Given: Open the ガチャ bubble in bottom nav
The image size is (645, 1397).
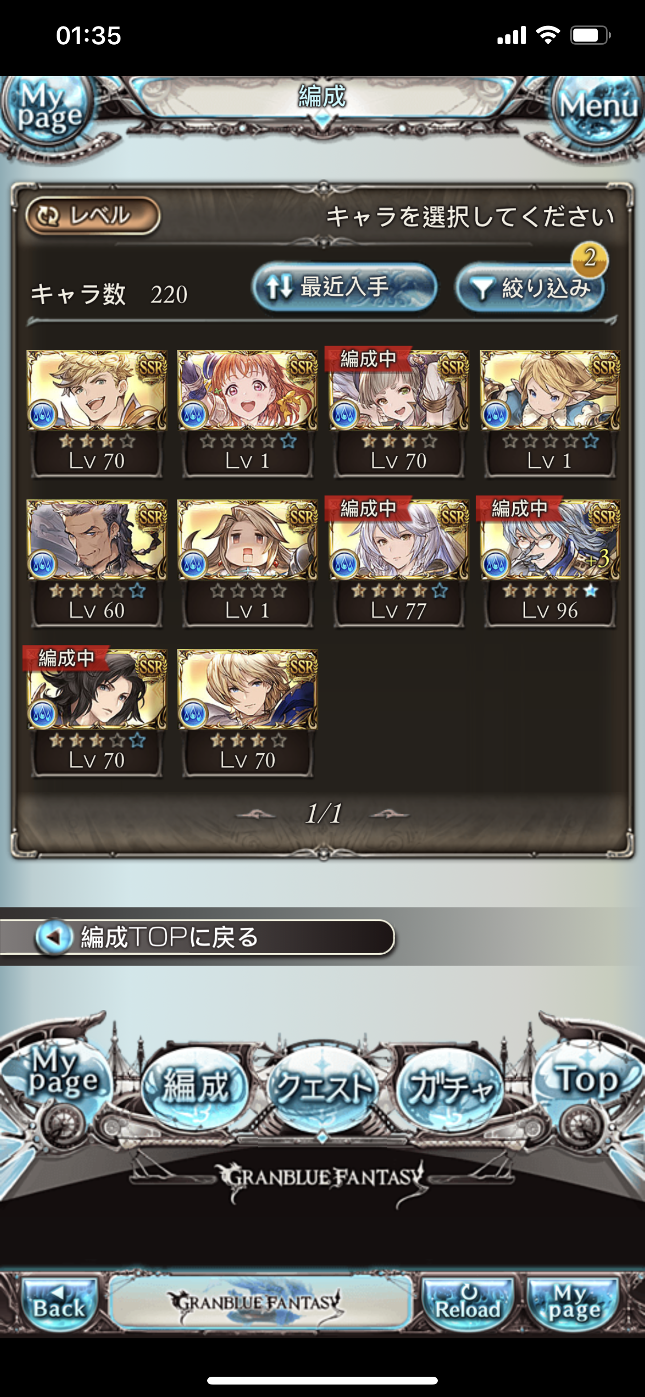Looking at the screenshot, I should tap(450, 1086).
